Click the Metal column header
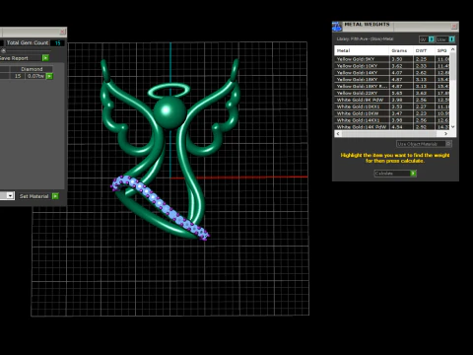The height and width of the screenshot is (355, 473). tap(362, 50)
